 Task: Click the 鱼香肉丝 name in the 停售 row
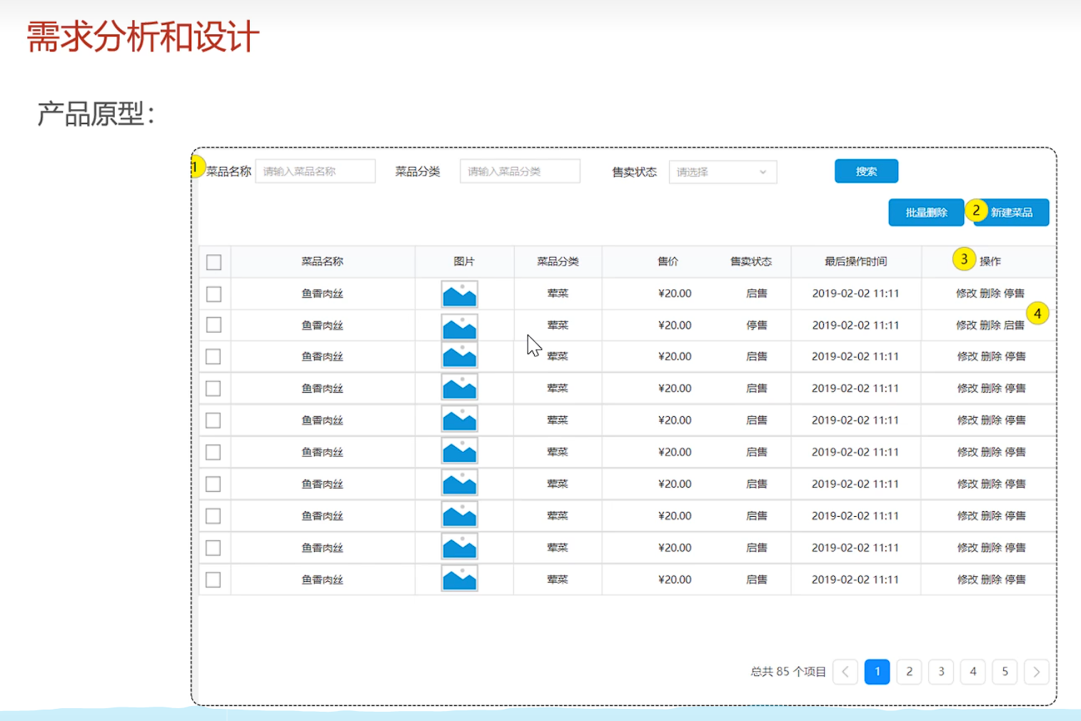322,326
